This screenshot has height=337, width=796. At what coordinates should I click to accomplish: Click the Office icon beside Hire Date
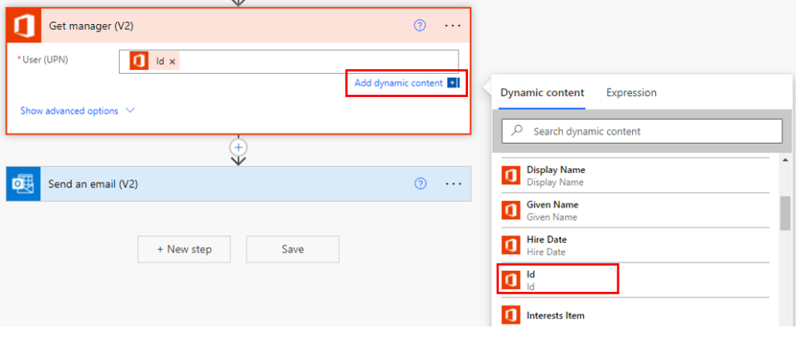tap(511, 245)
